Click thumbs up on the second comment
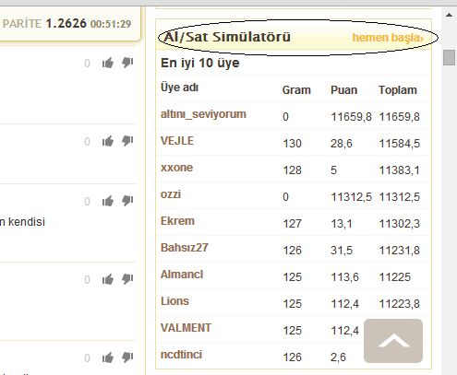457x375 pixels. pos(108,141)
